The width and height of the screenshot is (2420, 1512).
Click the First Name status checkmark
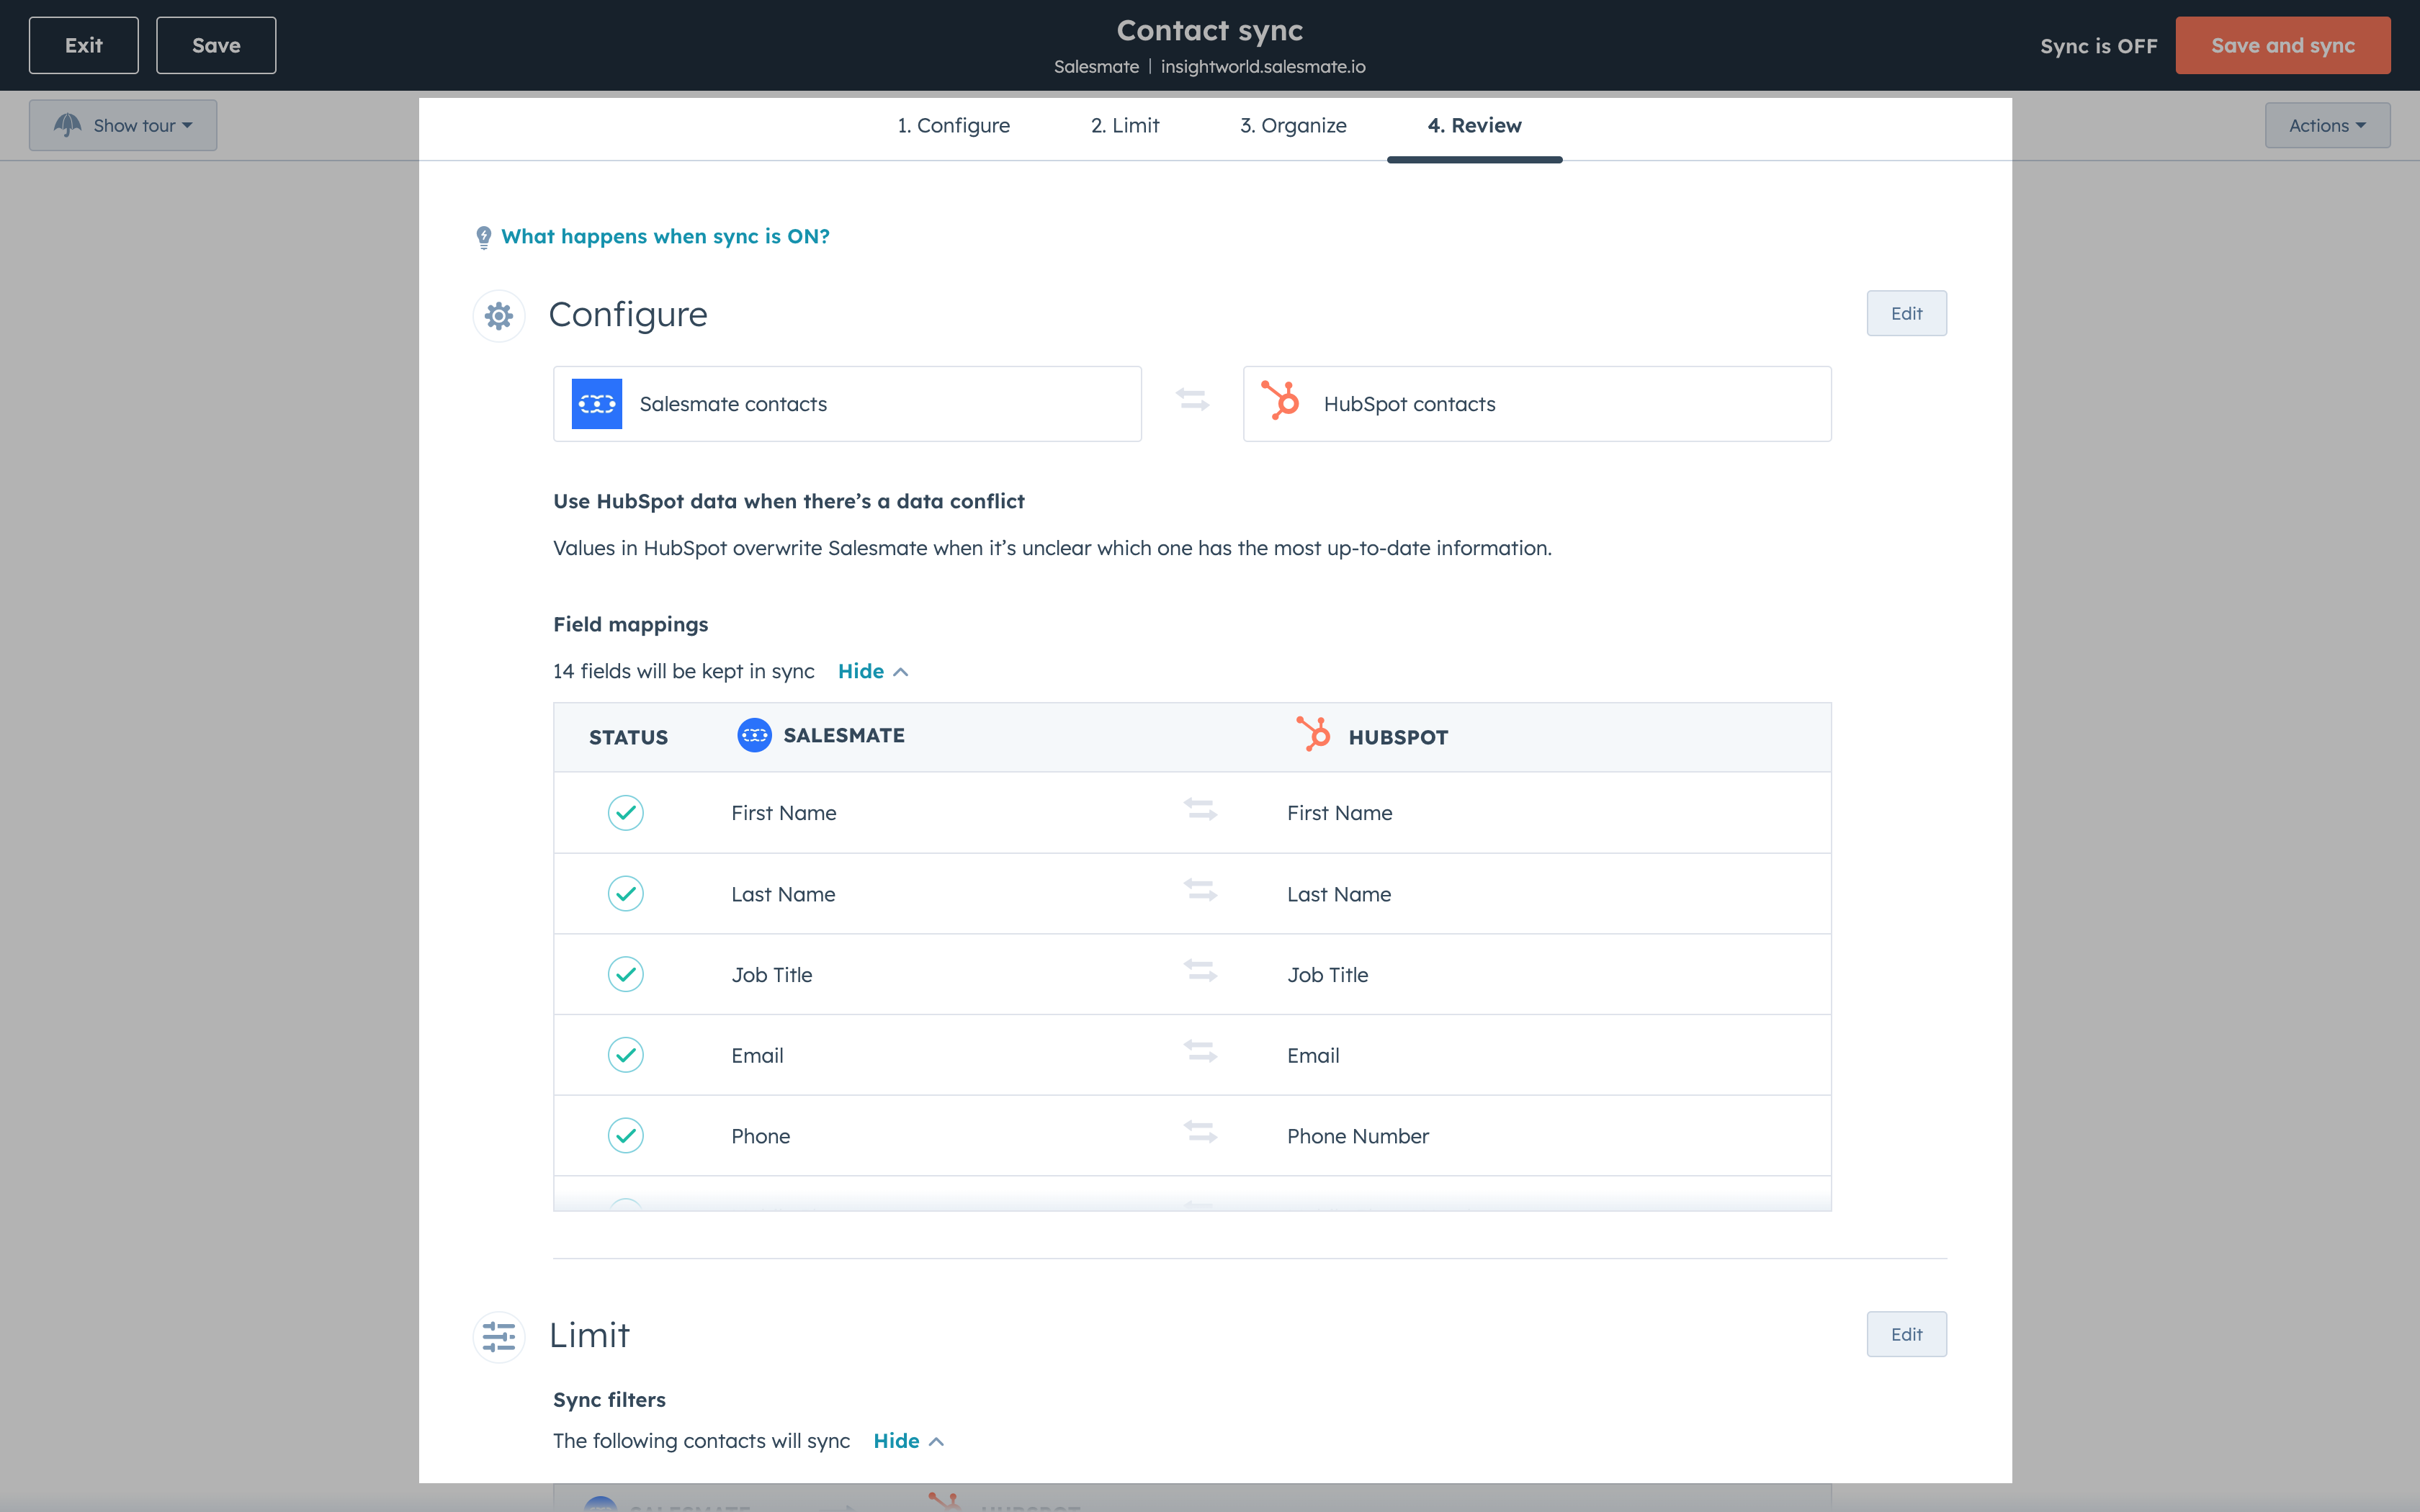pyautogui.click(x=626, y=813)
